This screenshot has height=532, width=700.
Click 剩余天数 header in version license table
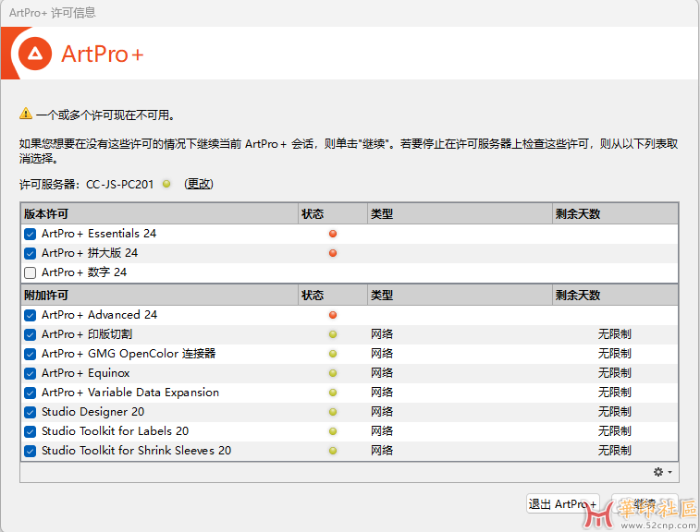click(615, 214)
